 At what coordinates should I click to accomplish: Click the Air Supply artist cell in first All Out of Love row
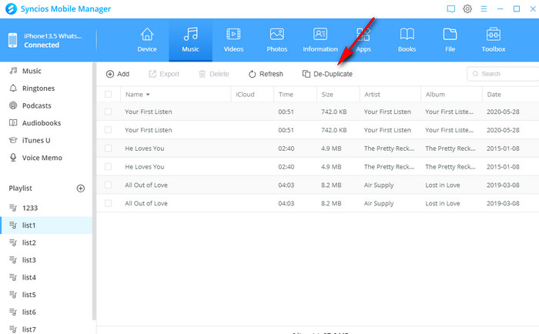pyautogui.click(x=379, y=185)
